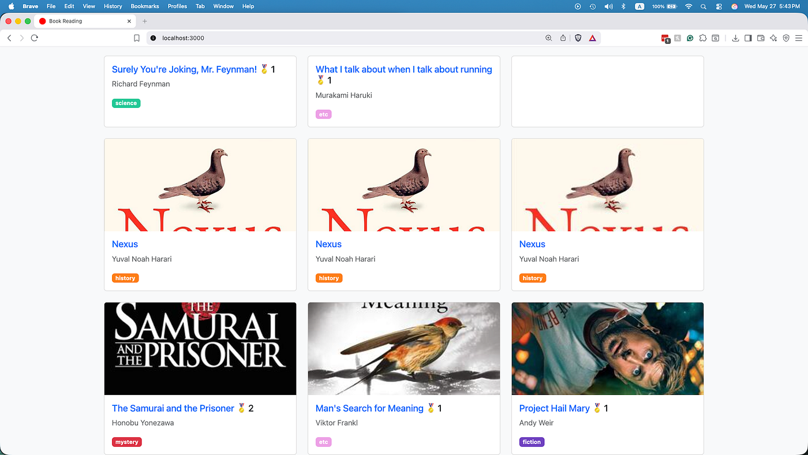
Task: Open the History menu
Action: point(113,6)
